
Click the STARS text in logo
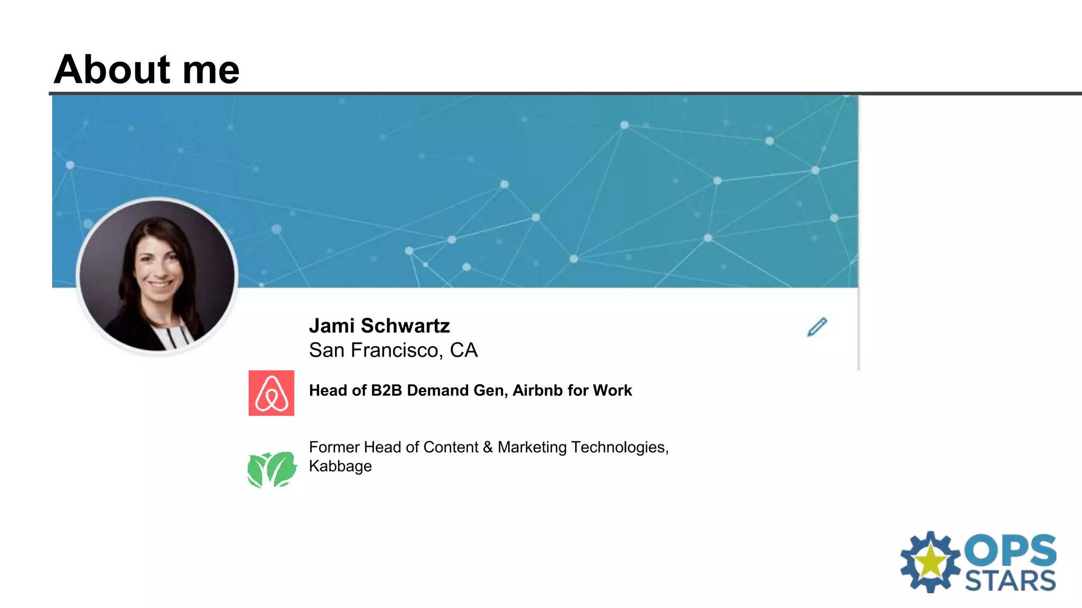click(x=1010, y=581)
